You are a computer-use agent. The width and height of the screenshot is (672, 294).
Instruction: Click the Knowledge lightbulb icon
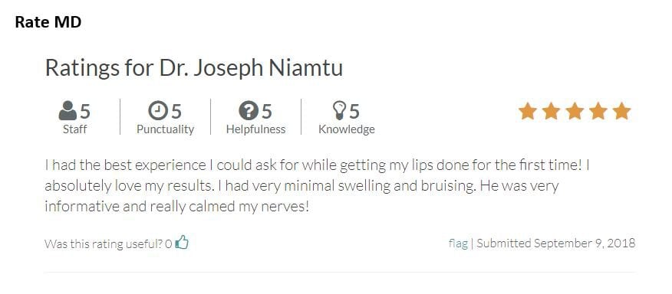[339, 111]
